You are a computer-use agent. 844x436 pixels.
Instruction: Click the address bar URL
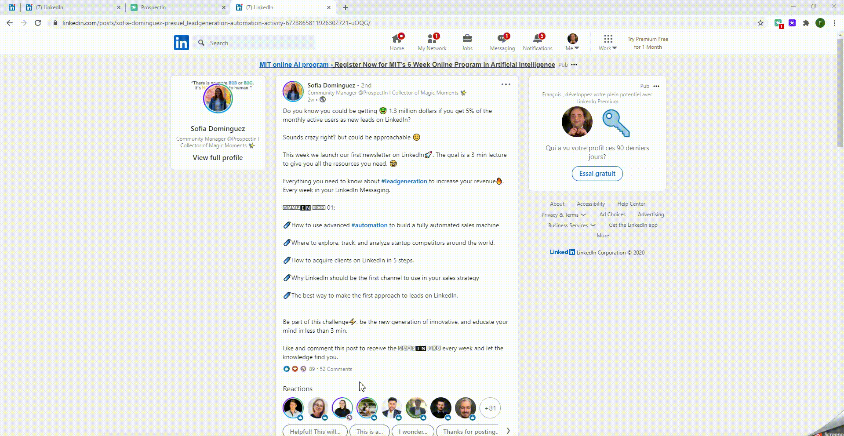pos(216,23)
